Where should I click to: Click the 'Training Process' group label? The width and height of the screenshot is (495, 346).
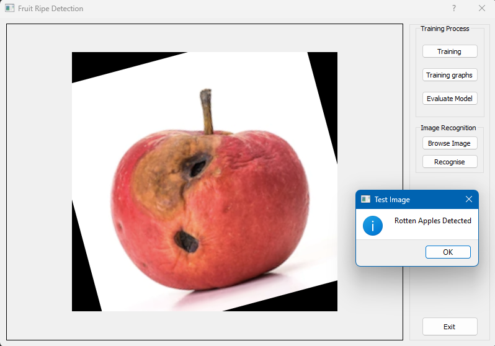coord(445,29)
